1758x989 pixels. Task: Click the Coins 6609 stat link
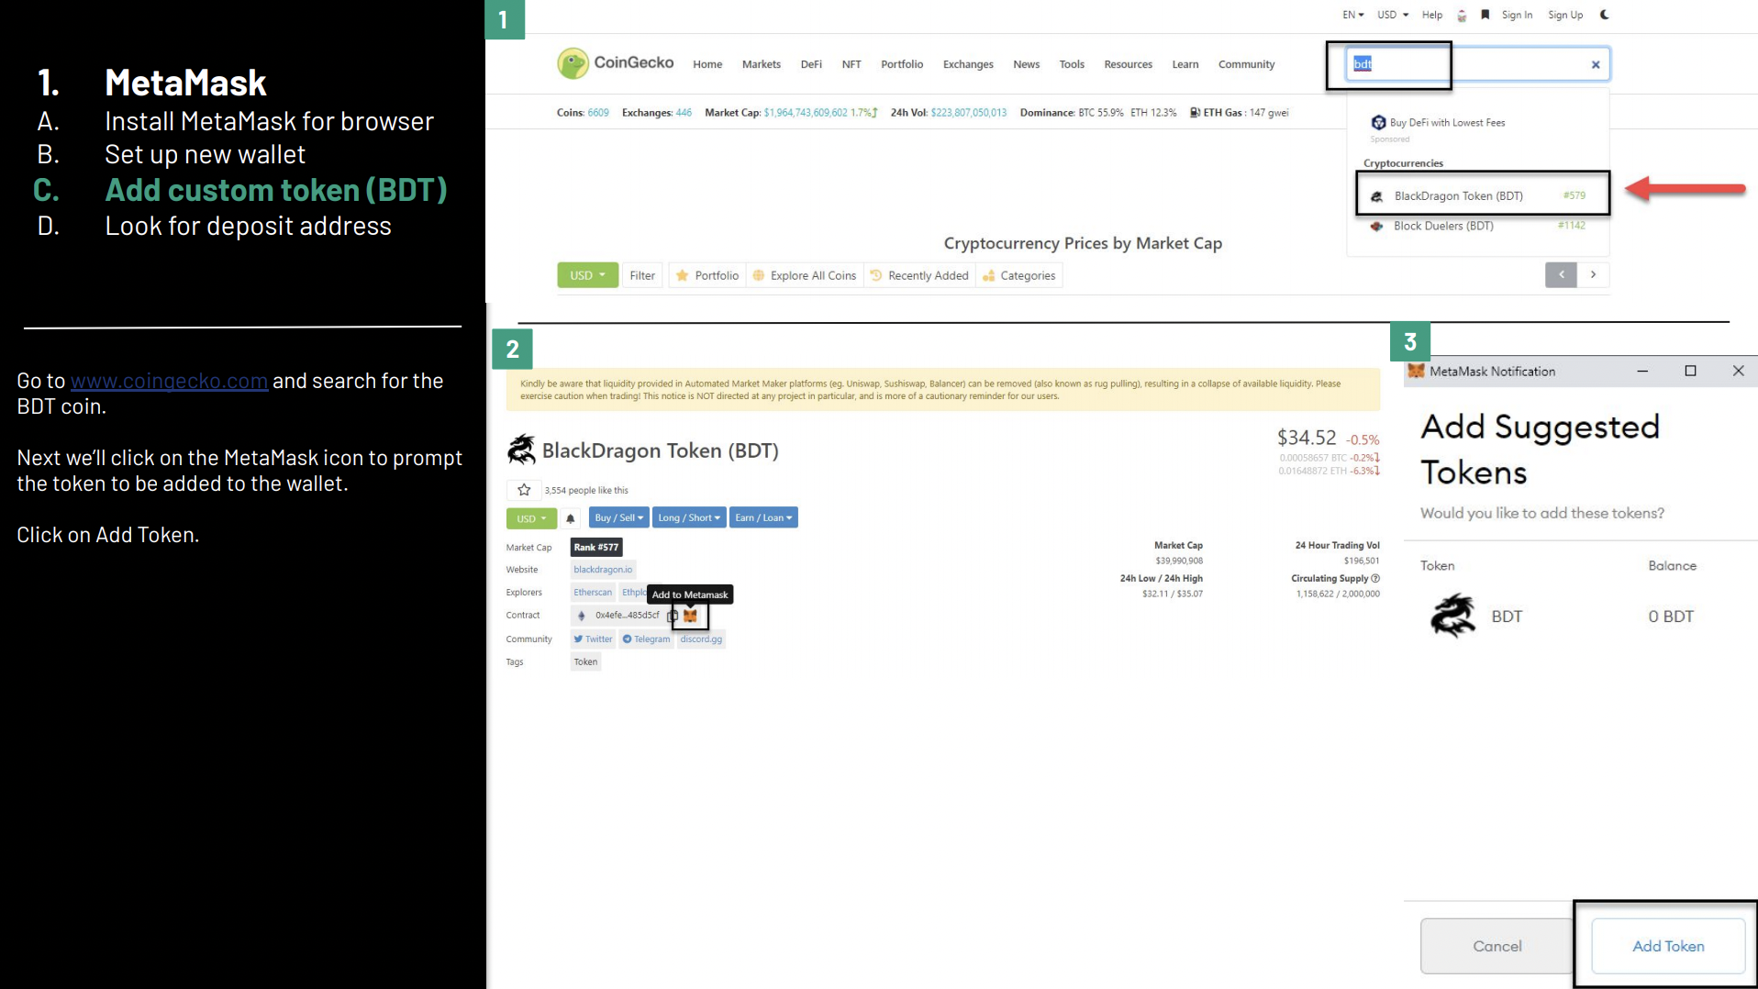click(583, 113)
